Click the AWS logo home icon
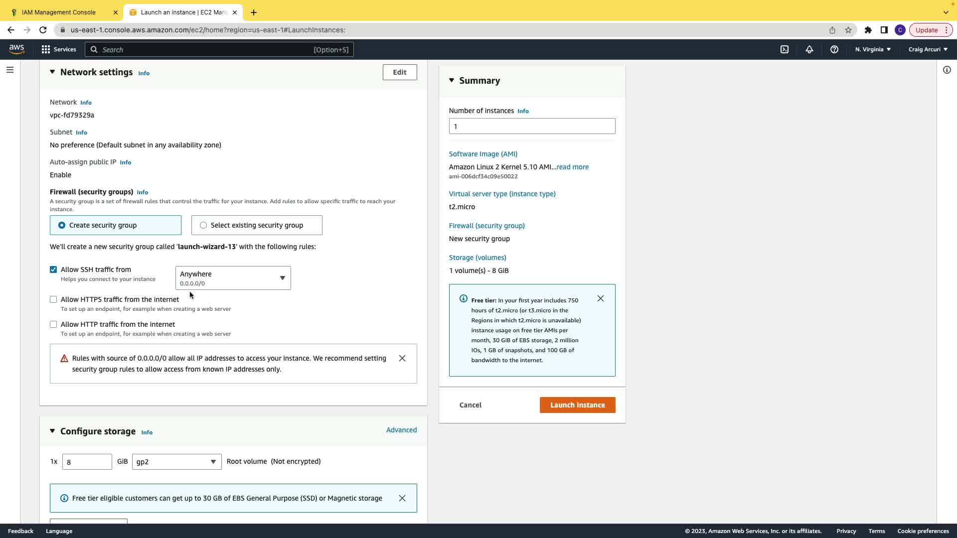This screenshot has width=957, height=538. (x=16, y=49)
